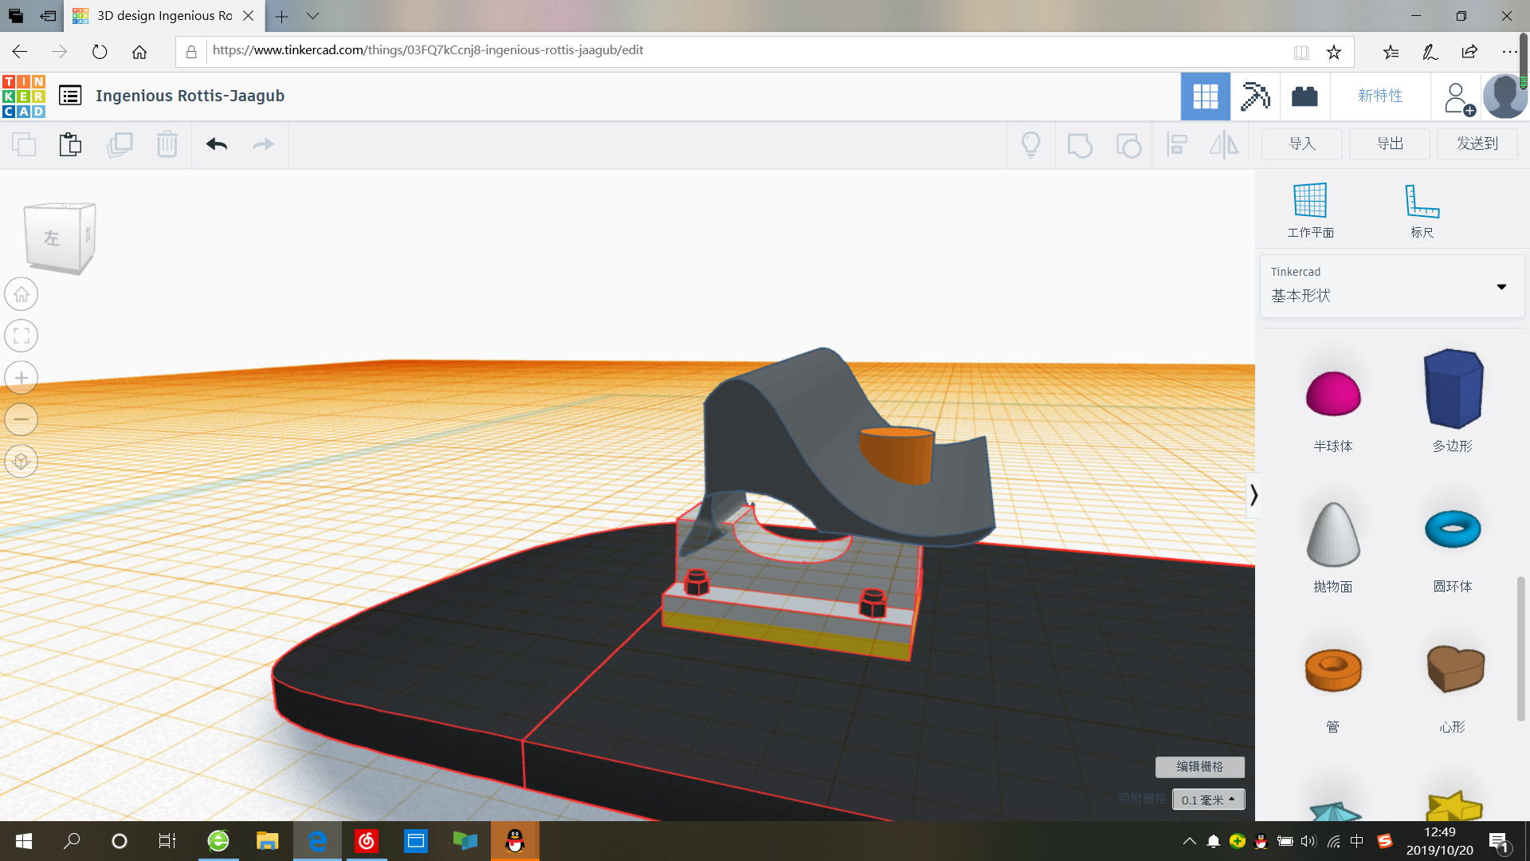Viewport: 1530px width, 861px height.
Task: Click the delete trash icon
Action: click(167, 144)
